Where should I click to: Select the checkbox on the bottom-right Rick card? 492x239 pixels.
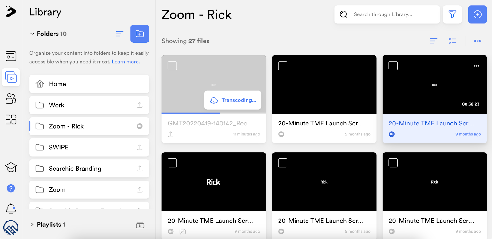[393, 163]
